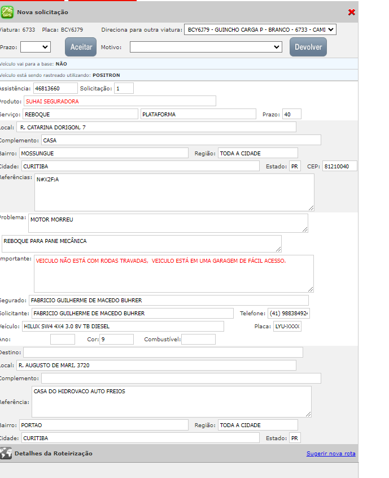Viewport: 389px width, 478px height.
Task: Click the destination Estado field below Referência
Action: click(x=295, y=438)
